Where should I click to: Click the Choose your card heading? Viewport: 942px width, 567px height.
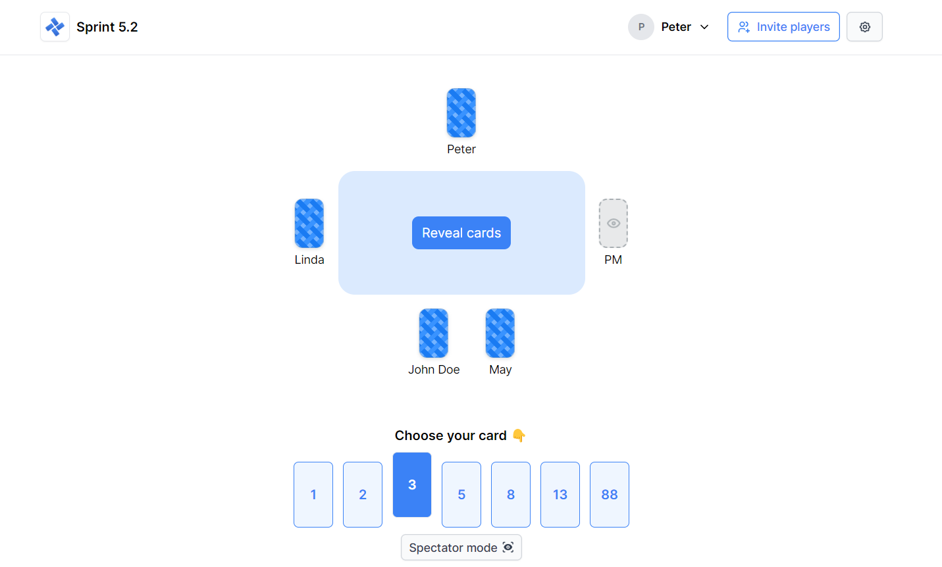tap(461, 435)
